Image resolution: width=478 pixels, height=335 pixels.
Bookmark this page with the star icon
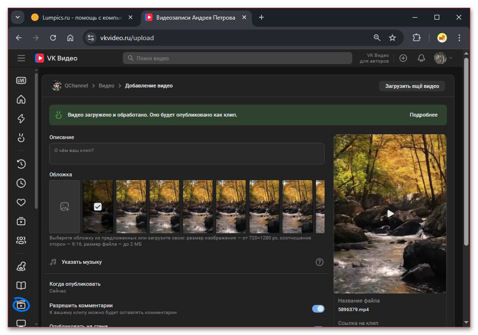392,38
